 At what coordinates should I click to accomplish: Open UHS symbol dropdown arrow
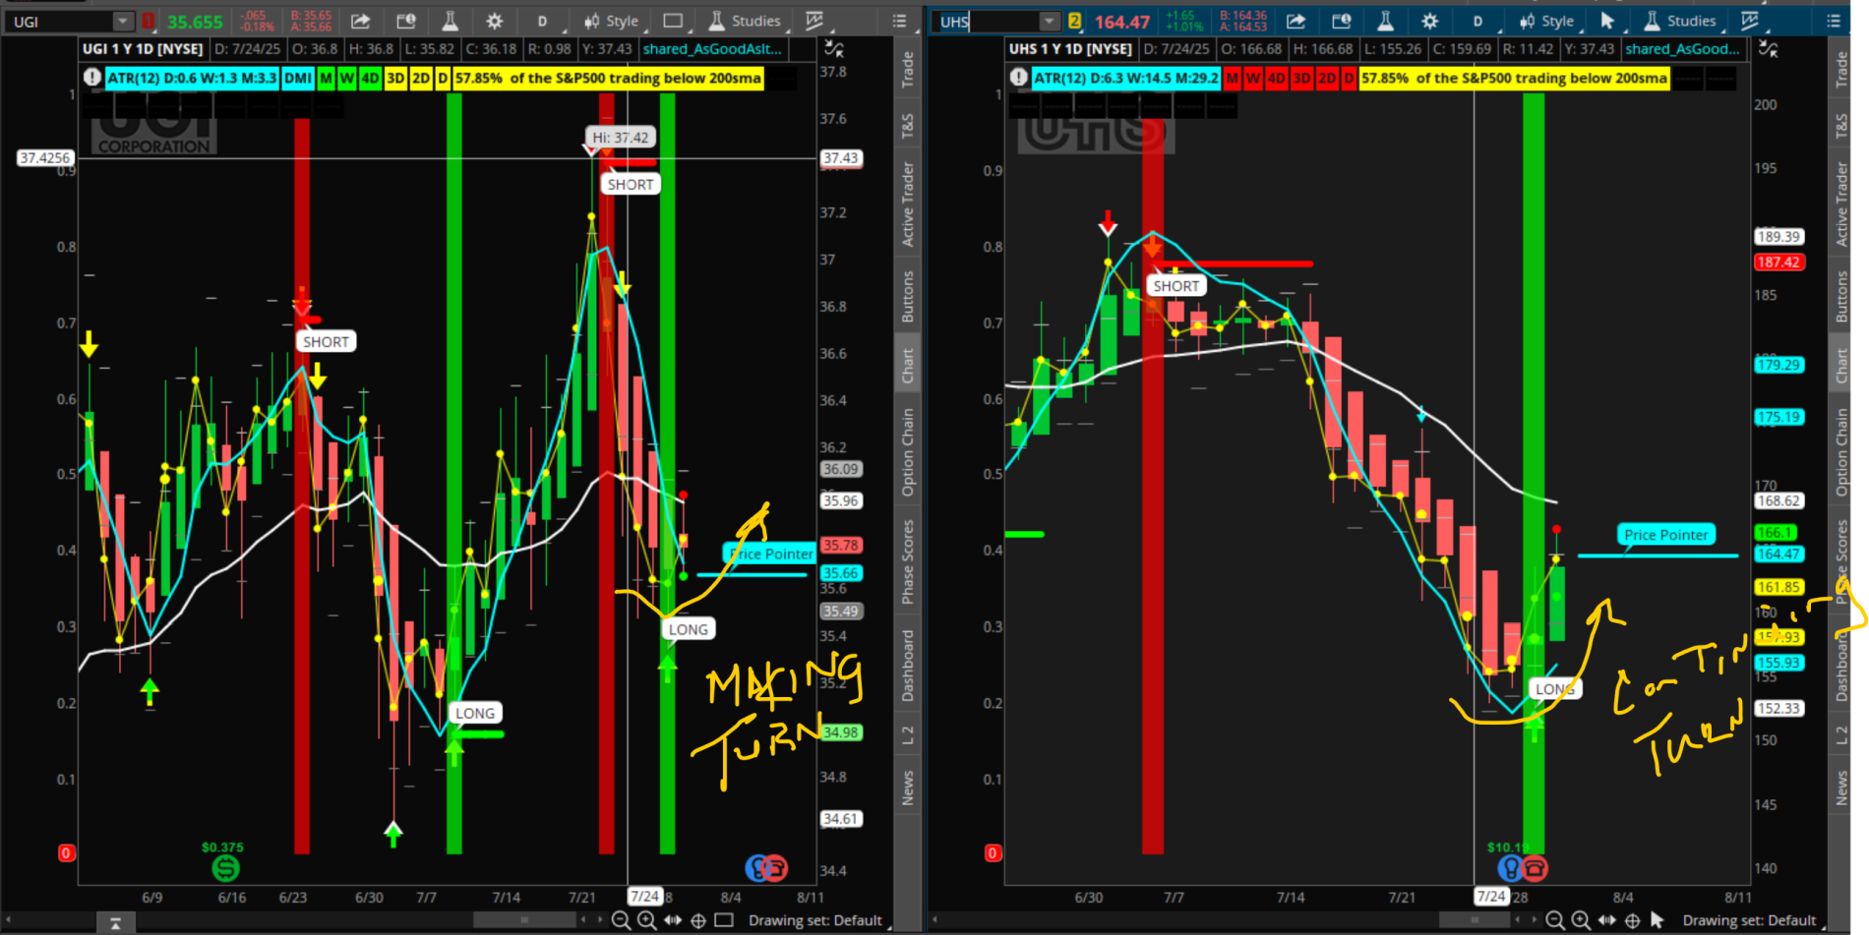click(1050, 21)
